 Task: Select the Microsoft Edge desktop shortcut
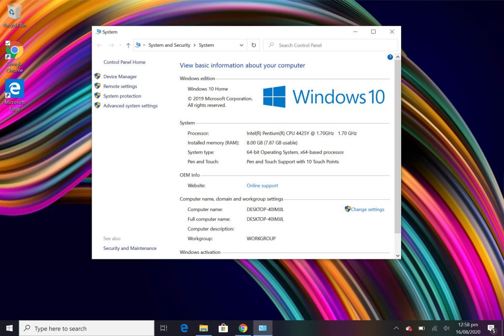[14, 96]
